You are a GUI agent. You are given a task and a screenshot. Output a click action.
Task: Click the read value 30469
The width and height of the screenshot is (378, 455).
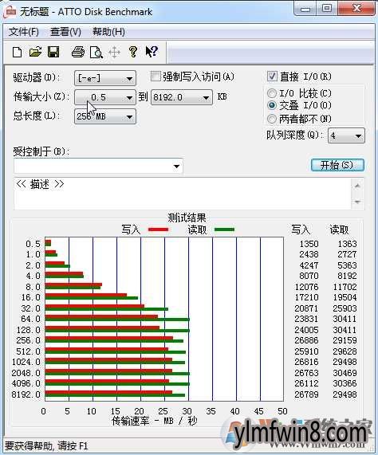pyautogui.click(x=345, y=373)
